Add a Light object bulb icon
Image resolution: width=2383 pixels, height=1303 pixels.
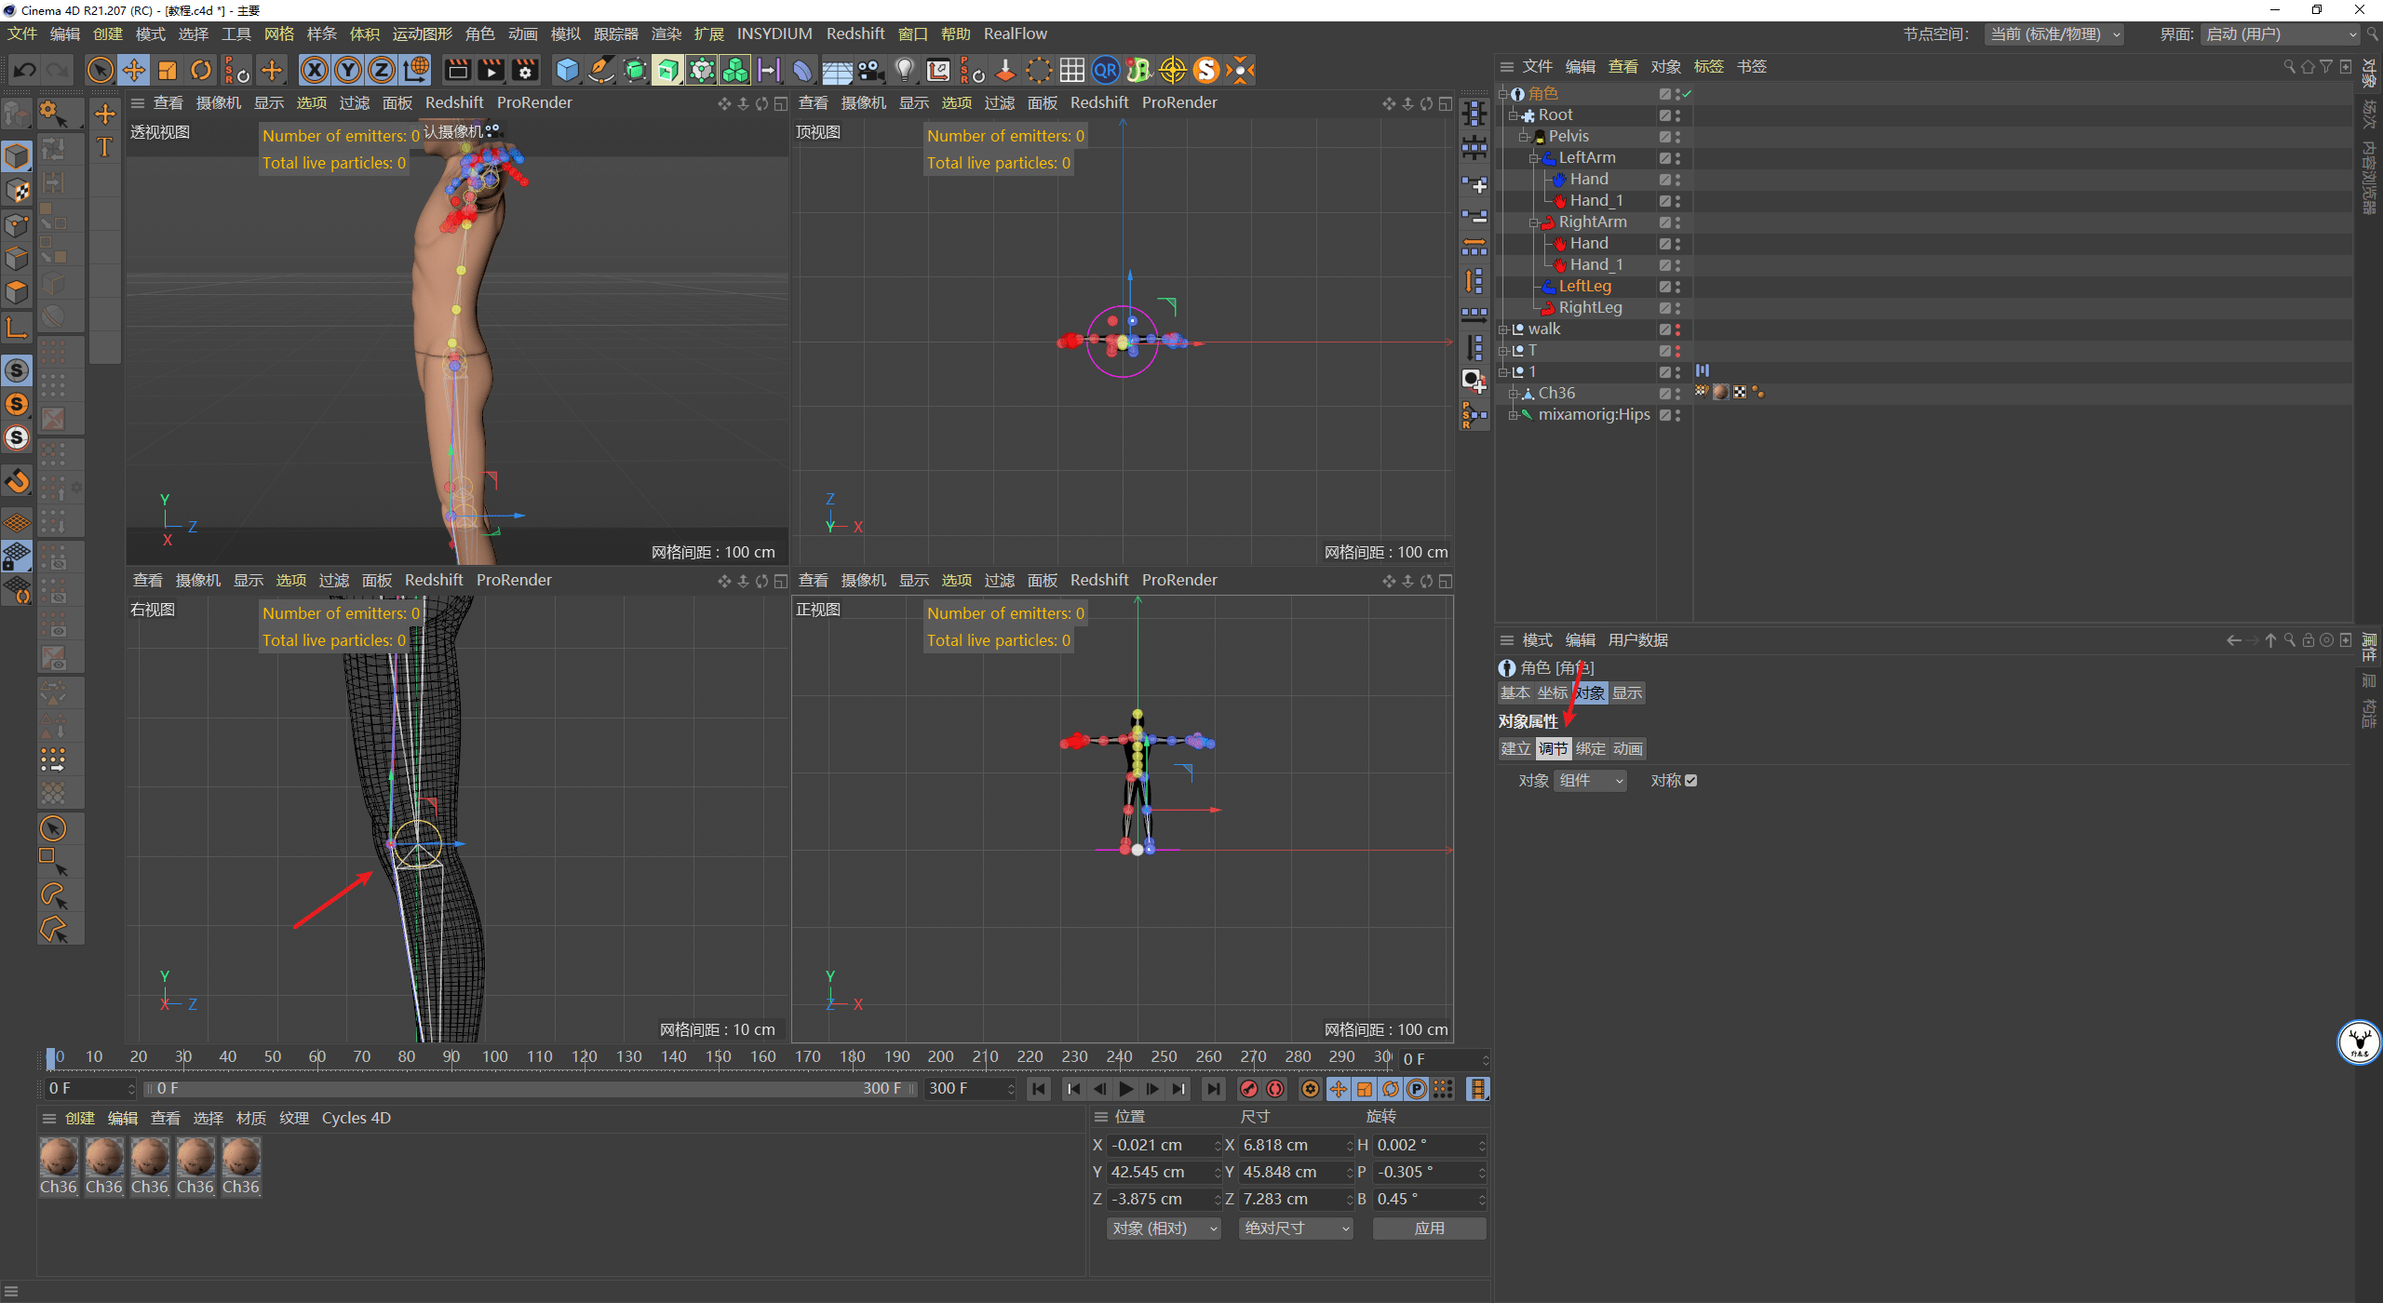click(904, 71)
